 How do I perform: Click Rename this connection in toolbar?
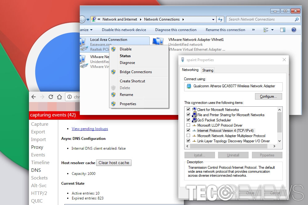225,30
